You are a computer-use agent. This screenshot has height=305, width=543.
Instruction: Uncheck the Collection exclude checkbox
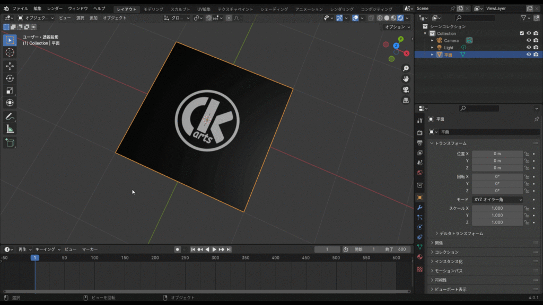(x=522, y=33)
